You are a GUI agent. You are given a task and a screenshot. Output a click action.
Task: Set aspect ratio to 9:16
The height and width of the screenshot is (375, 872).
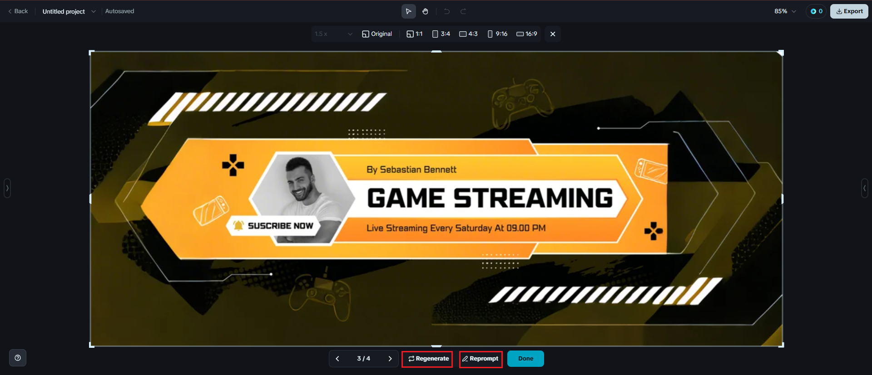[497, 34]
